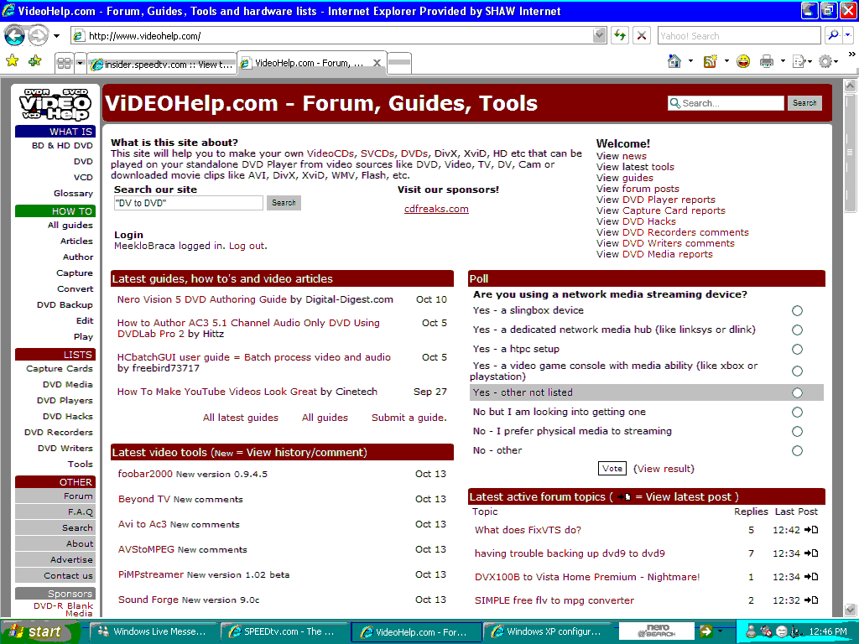Switch to Windows Live Messenger taskbar button

click(153, 632)
